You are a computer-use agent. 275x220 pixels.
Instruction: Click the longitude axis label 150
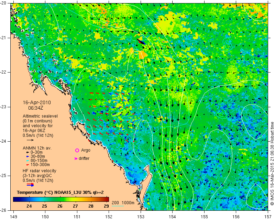(45, 217)
